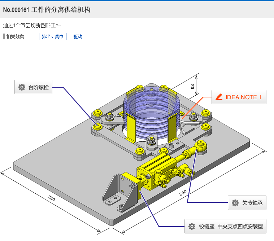Click the 台阶螺栓 part label button

coord(33,87)
